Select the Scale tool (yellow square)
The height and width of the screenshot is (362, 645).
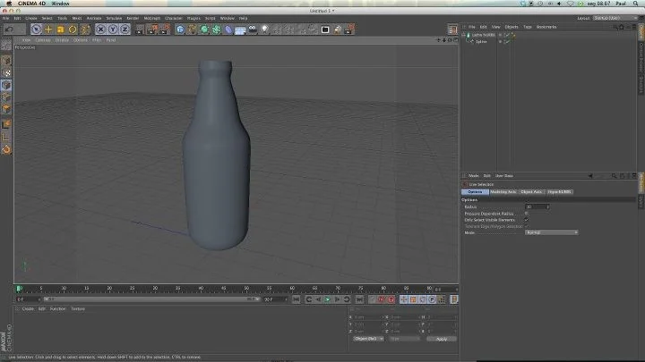pos(61,29)
